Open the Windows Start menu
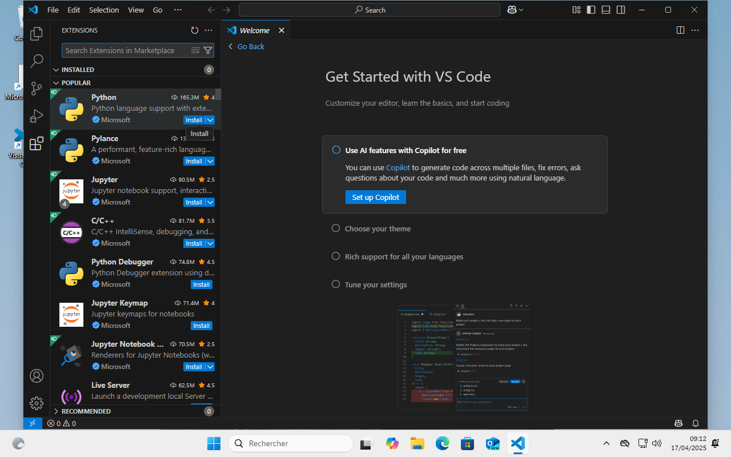Viewport: 731px width, 457px height. (214, 443)
